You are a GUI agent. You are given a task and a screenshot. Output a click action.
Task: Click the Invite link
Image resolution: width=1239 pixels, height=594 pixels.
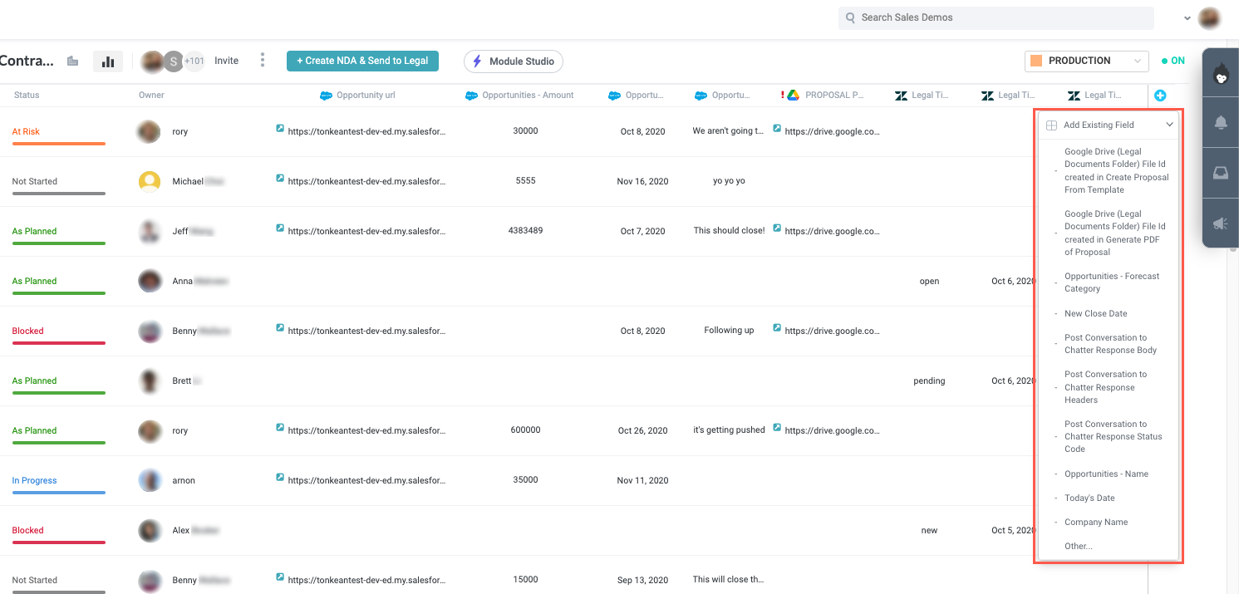[226, 61]
